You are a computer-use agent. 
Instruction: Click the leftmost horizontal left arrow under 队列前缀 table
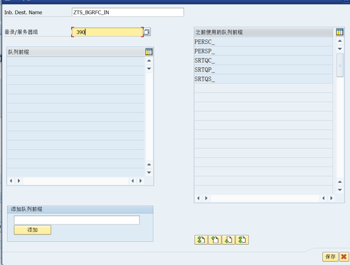pos(11,181)
